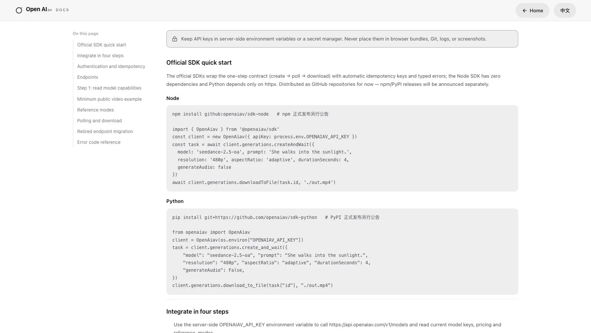Jump to Official SDK quick start section
The width and height of the screenshot is (591, 333).
point(101,45)
